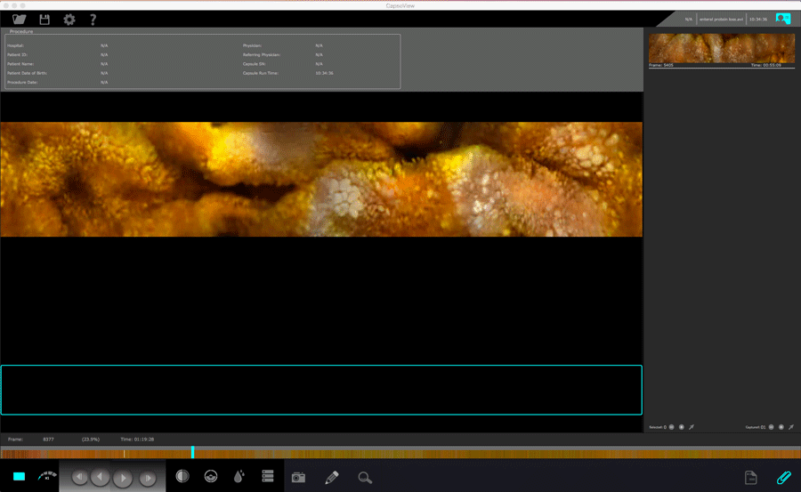The image size is (801, 492).
Task: Click the open folder icon
Action: tap(20, 20)
